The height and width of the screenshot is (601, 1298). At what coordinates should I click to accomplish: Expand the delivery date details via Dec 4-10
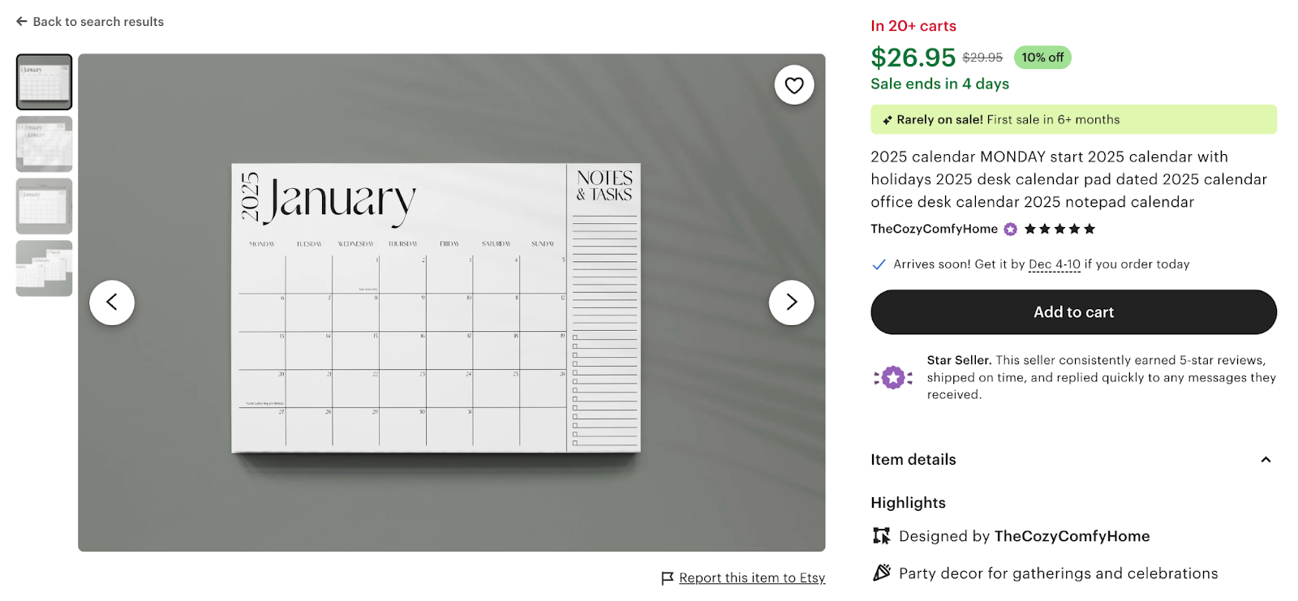[x=1054, y=264]
